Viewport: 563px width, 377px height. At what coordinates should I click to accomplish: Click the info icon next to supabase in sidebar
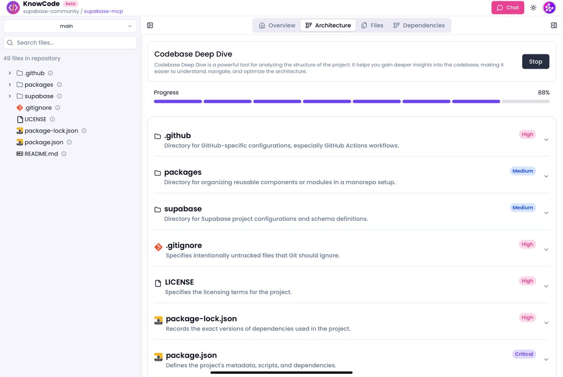click(59, 96)
